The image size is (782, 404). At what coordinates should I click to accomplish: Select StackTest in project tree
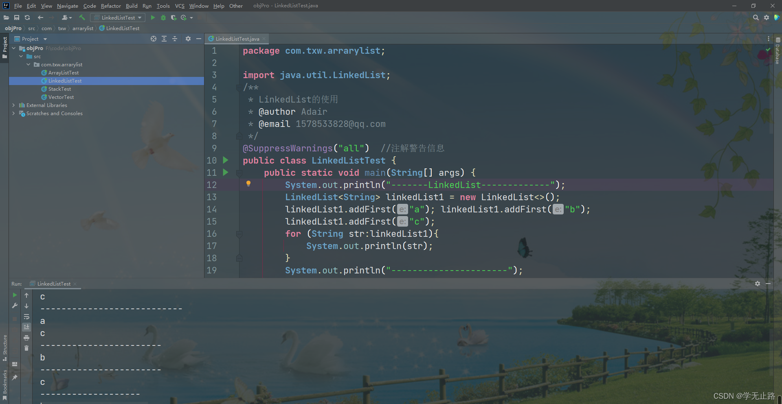59,89
